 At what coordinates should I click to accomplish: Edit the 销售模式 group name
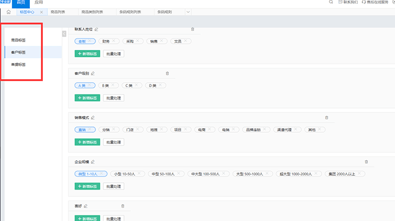coord(93,118)
